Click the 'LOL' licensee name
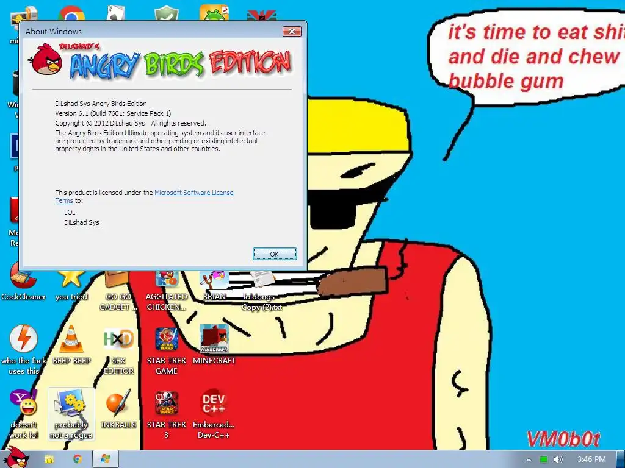Viewport: 625px width, 468px height. click(70, 212)
